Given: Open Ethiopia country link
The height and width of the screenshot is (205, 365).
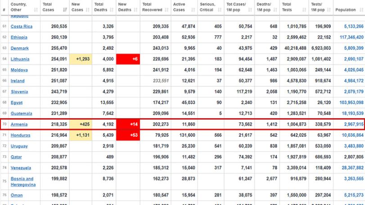Looking at the screenshot, I should 19,37.
